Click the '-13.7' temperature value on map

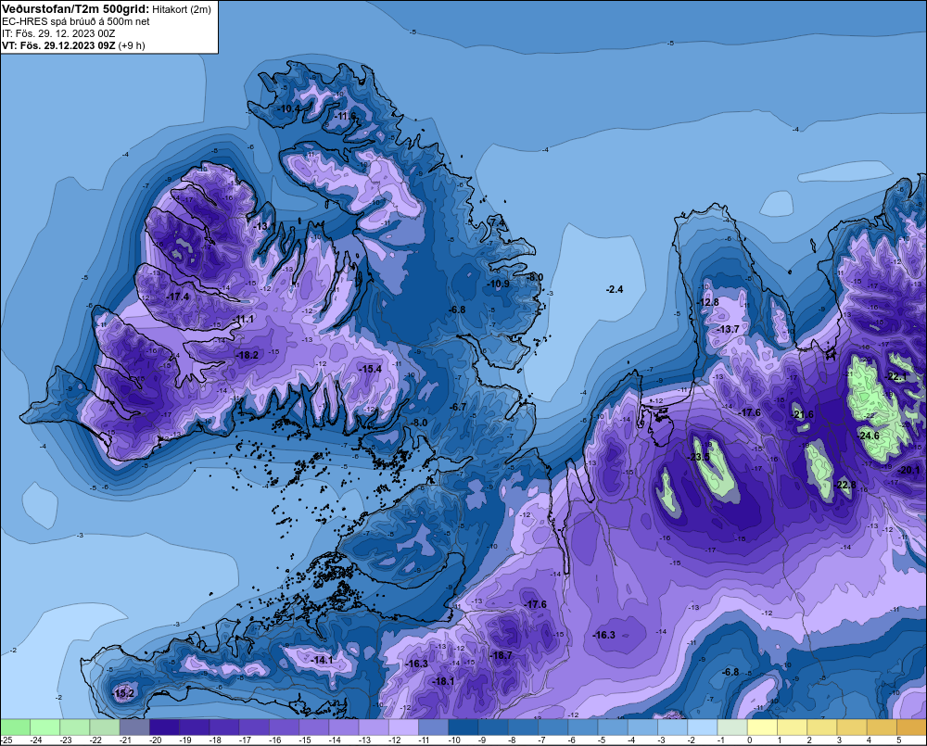click(728, 329)
